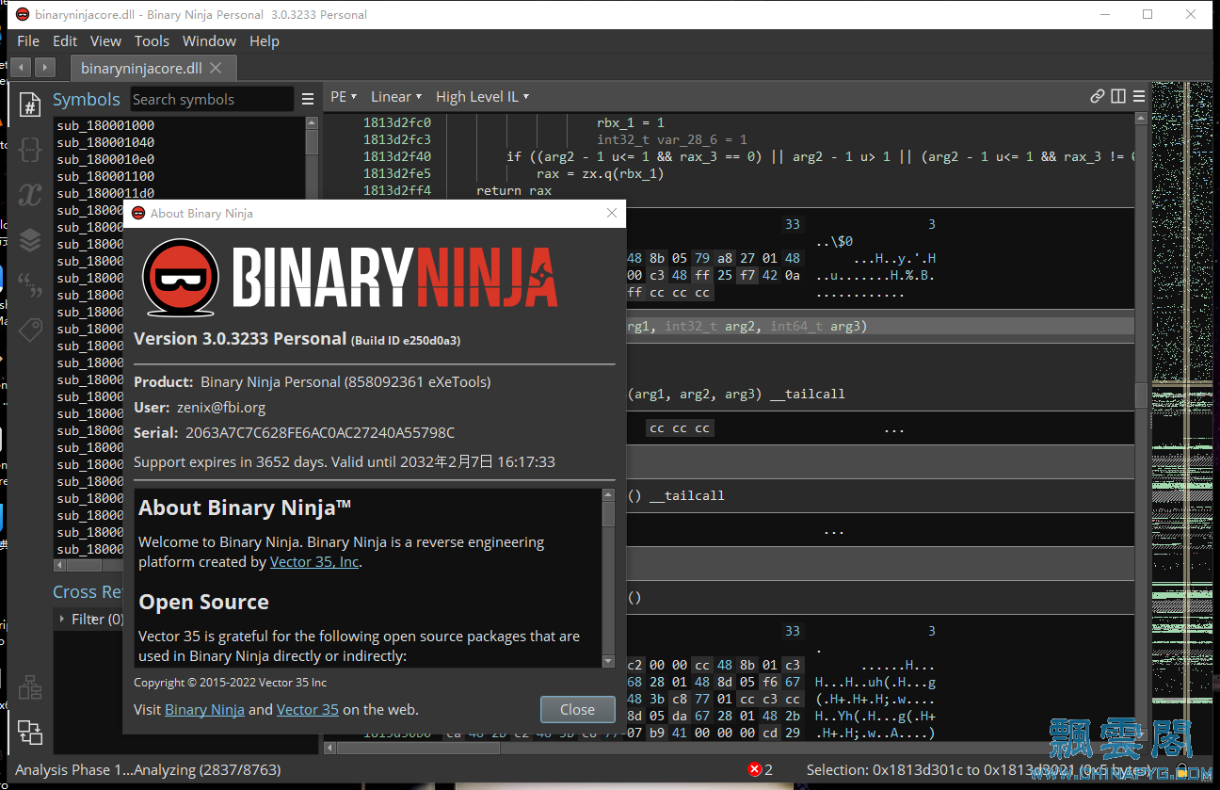
Task: Select symbol sub_1800011d0
Action: (x=105, y=193)
